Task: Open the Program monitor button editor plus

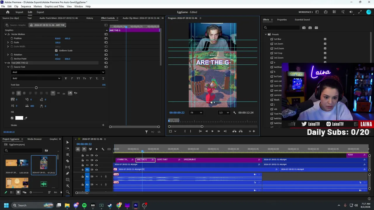Action: 254,131
